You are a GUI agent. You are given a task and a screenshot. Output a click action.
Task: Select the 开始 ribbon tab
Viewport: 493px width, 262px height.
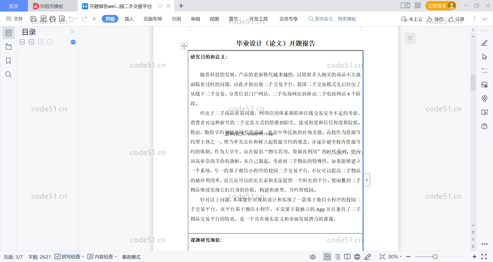tap(110, 19)
